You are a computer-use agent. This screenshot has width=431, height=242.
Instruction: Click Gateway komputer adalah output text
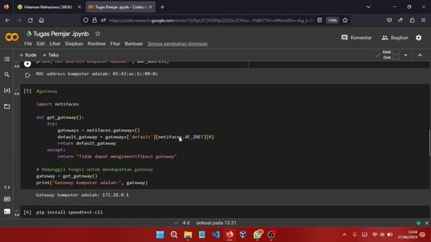82,195
